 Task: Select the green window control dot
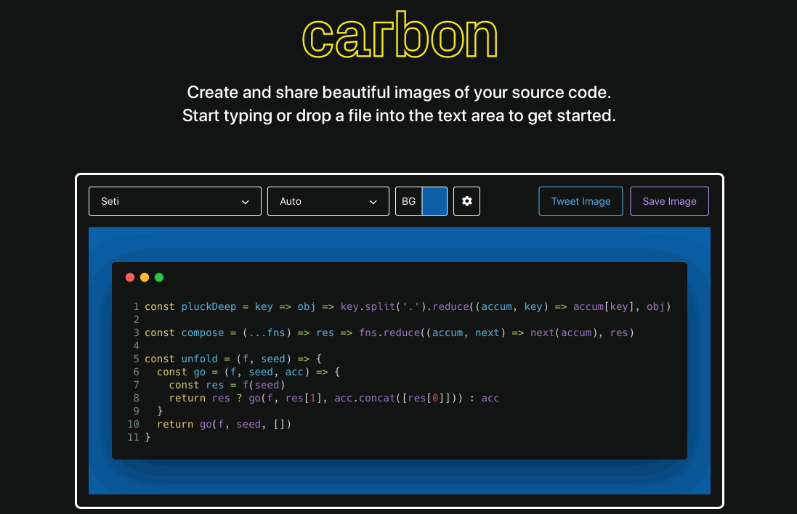coord(158,277)
